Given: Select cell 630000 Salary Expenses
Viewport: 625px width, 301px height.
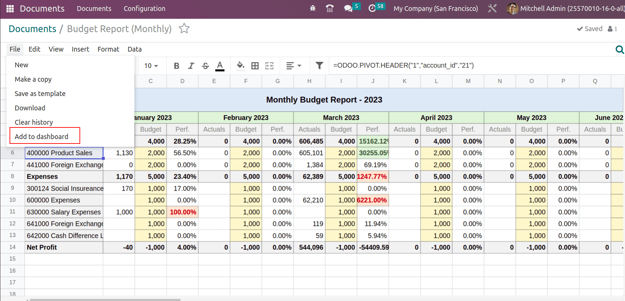Looking at the screenshot, I should point(64,212).
